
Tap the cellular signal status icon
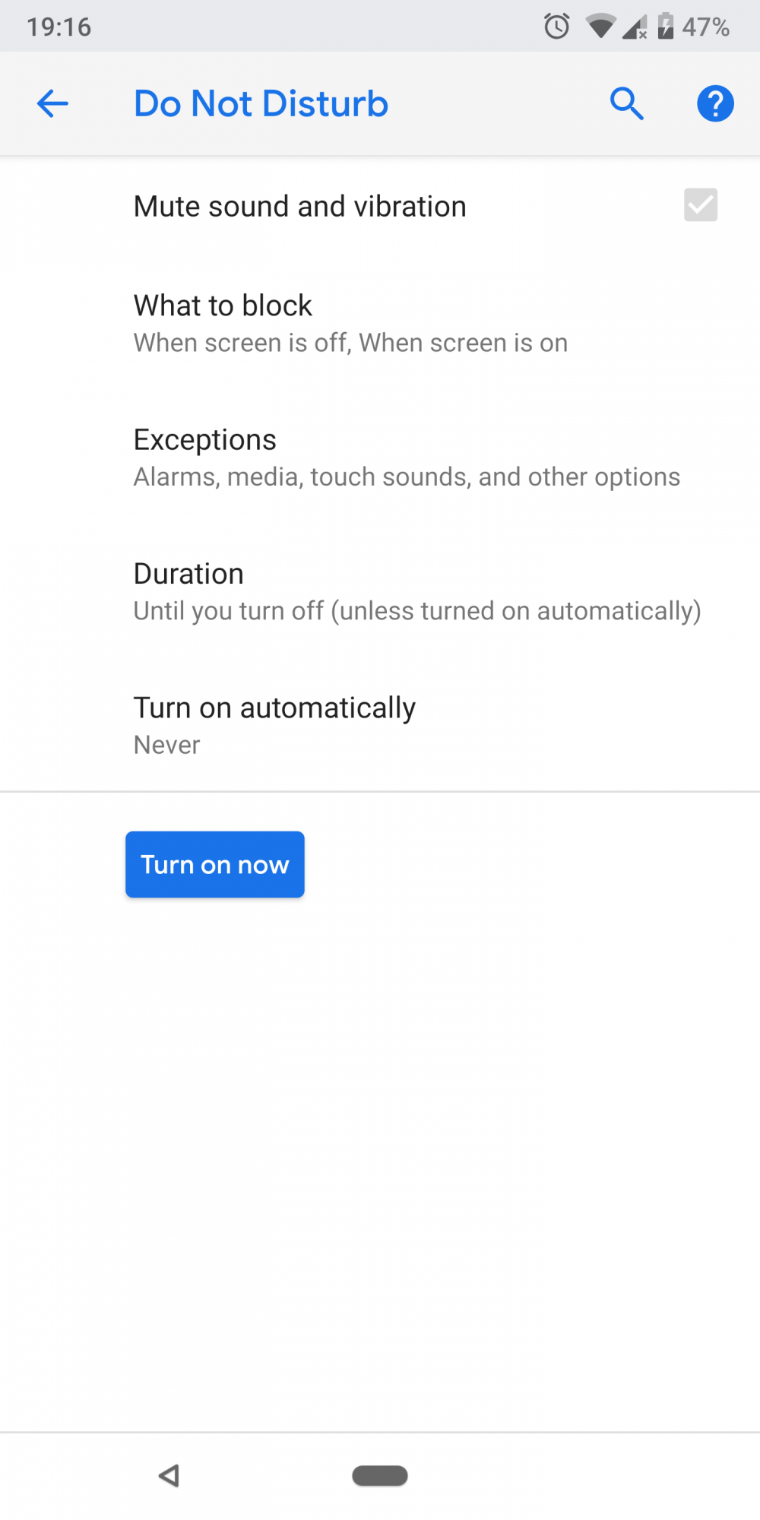(635, 27)
